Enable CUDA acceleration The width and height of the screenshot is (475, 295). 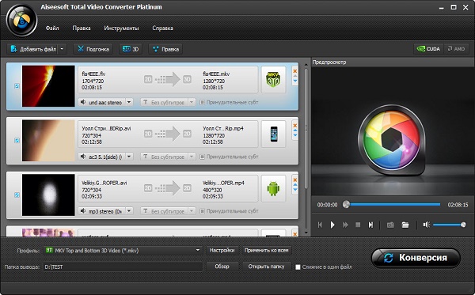(x=428, y=49)
